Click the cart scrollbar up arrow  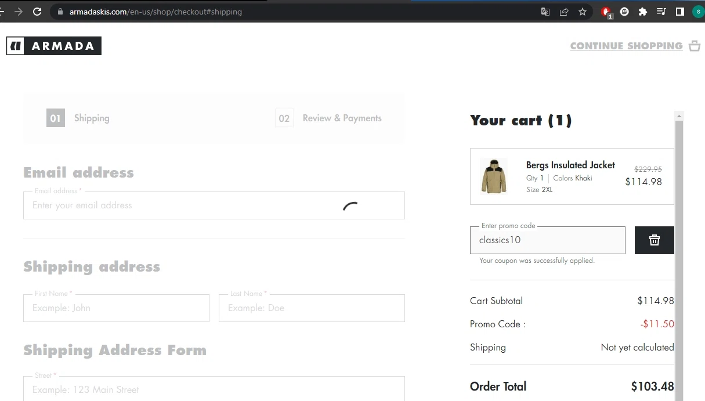coord(679,116)
